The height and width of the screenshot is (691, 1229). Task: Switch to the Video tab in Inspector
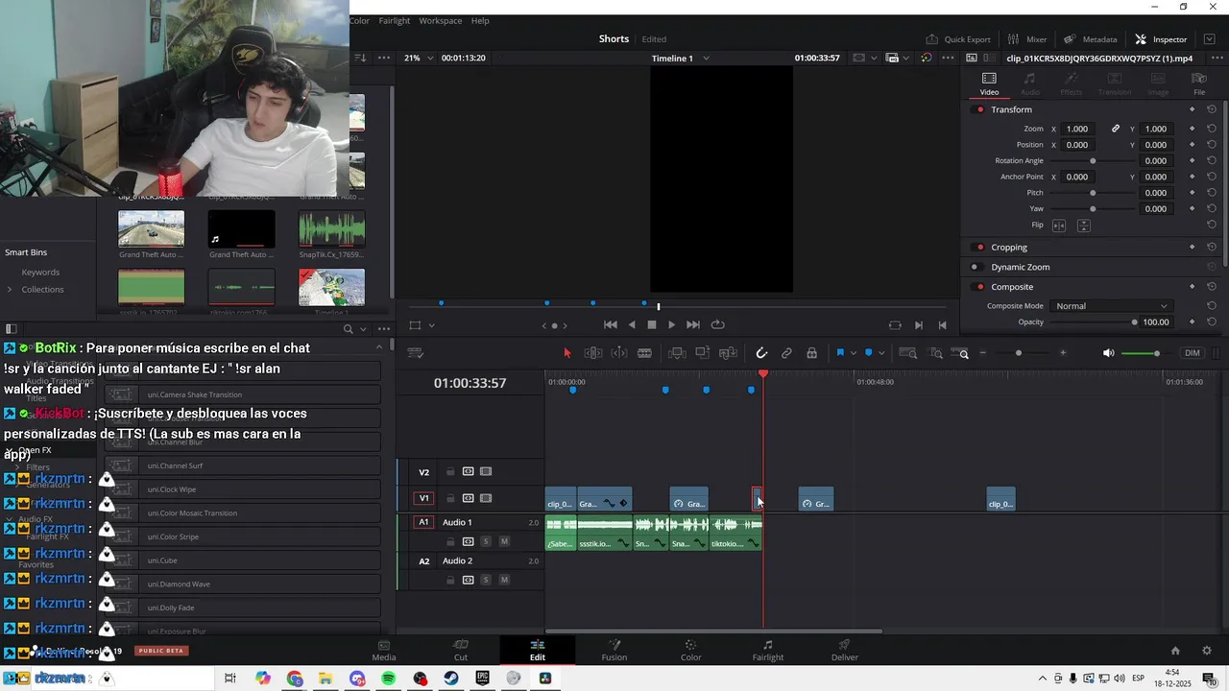tap(989, 83)
